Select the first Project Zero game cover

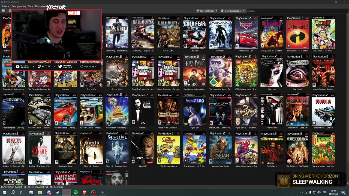coord(194,109)
